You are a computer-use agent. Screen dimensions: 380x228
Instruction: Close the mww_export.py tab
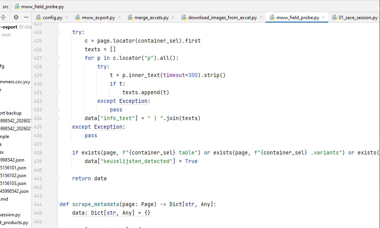119,18
